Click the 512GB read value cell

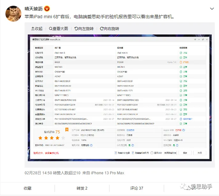(120, 62)
